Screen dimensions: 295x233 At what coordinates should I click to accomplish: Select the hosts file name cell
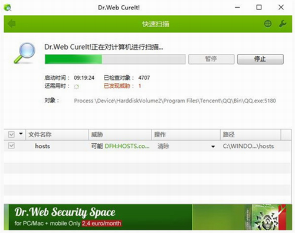tap(42, 146)
